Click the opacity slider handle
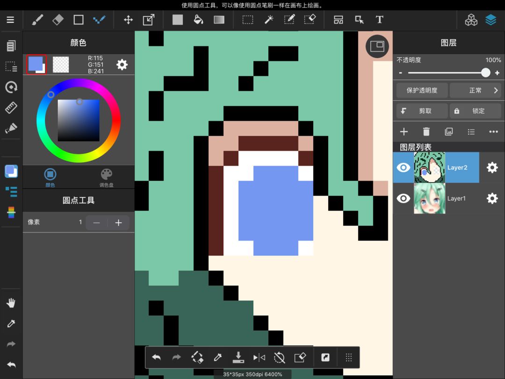Image resolution: width=505 pixels, height=379 pixels. tap(486, 73)
